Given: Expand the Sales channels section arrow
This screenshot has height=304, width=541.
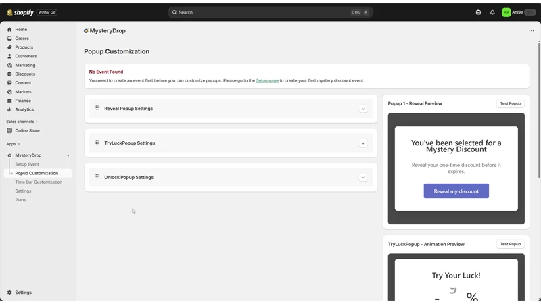Looking at the screenshot, I should [37, 122].
